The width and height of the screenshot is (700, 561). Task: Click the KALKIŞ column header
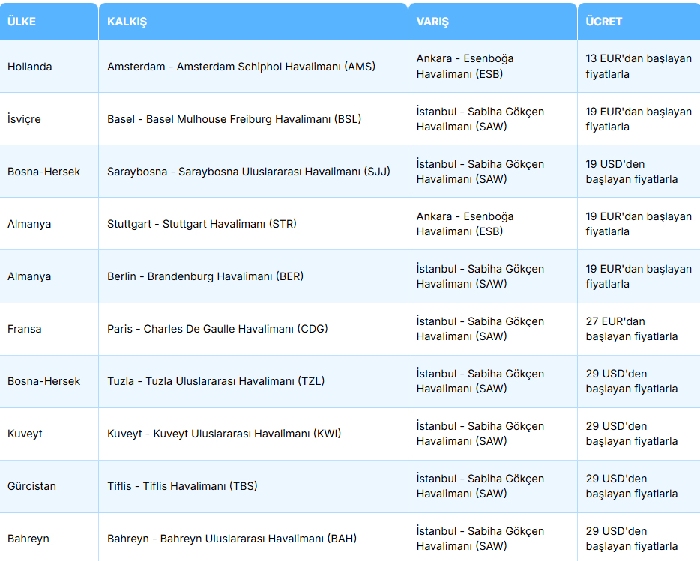coord(127,22)
